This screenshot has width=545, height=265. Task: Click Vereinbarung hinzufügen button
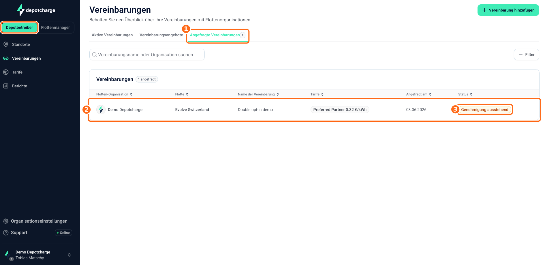pos(508,10)
